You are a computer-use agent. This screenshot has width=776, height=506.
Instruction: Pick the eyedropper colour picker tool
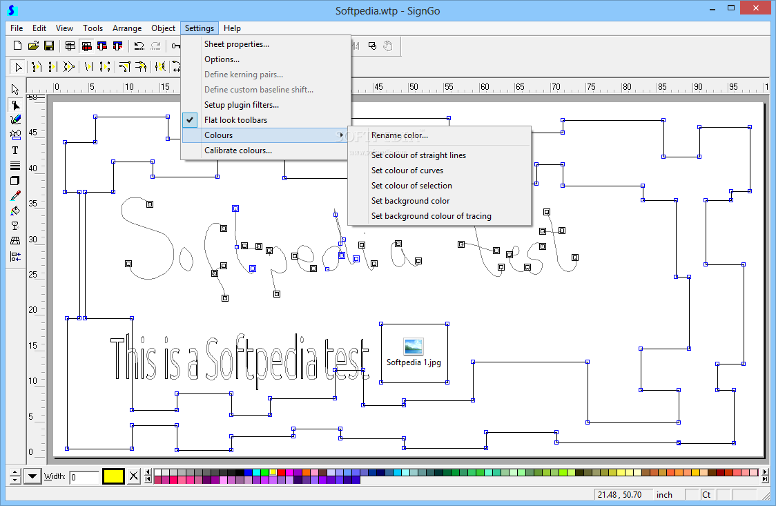coord(15,196)
